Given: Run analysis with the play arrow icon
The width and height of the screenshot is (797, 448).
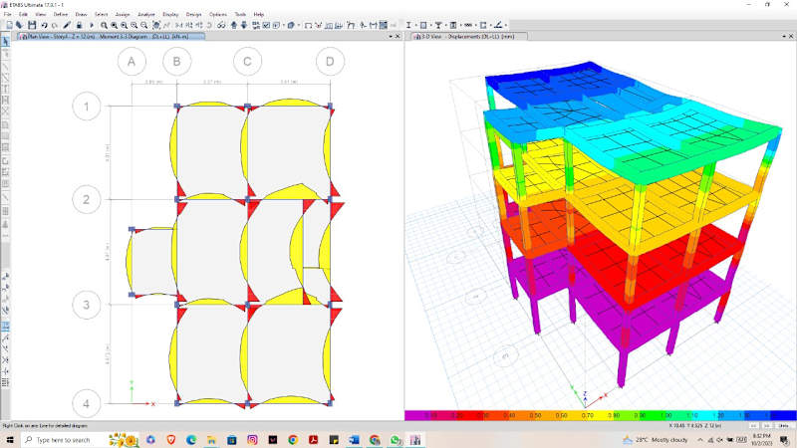Looking at the screenshot, I should tap(92, 25).
